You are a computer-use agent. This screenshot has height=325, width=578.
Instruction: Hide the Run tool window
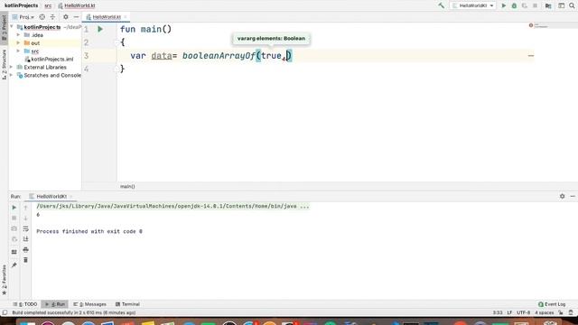573,197
